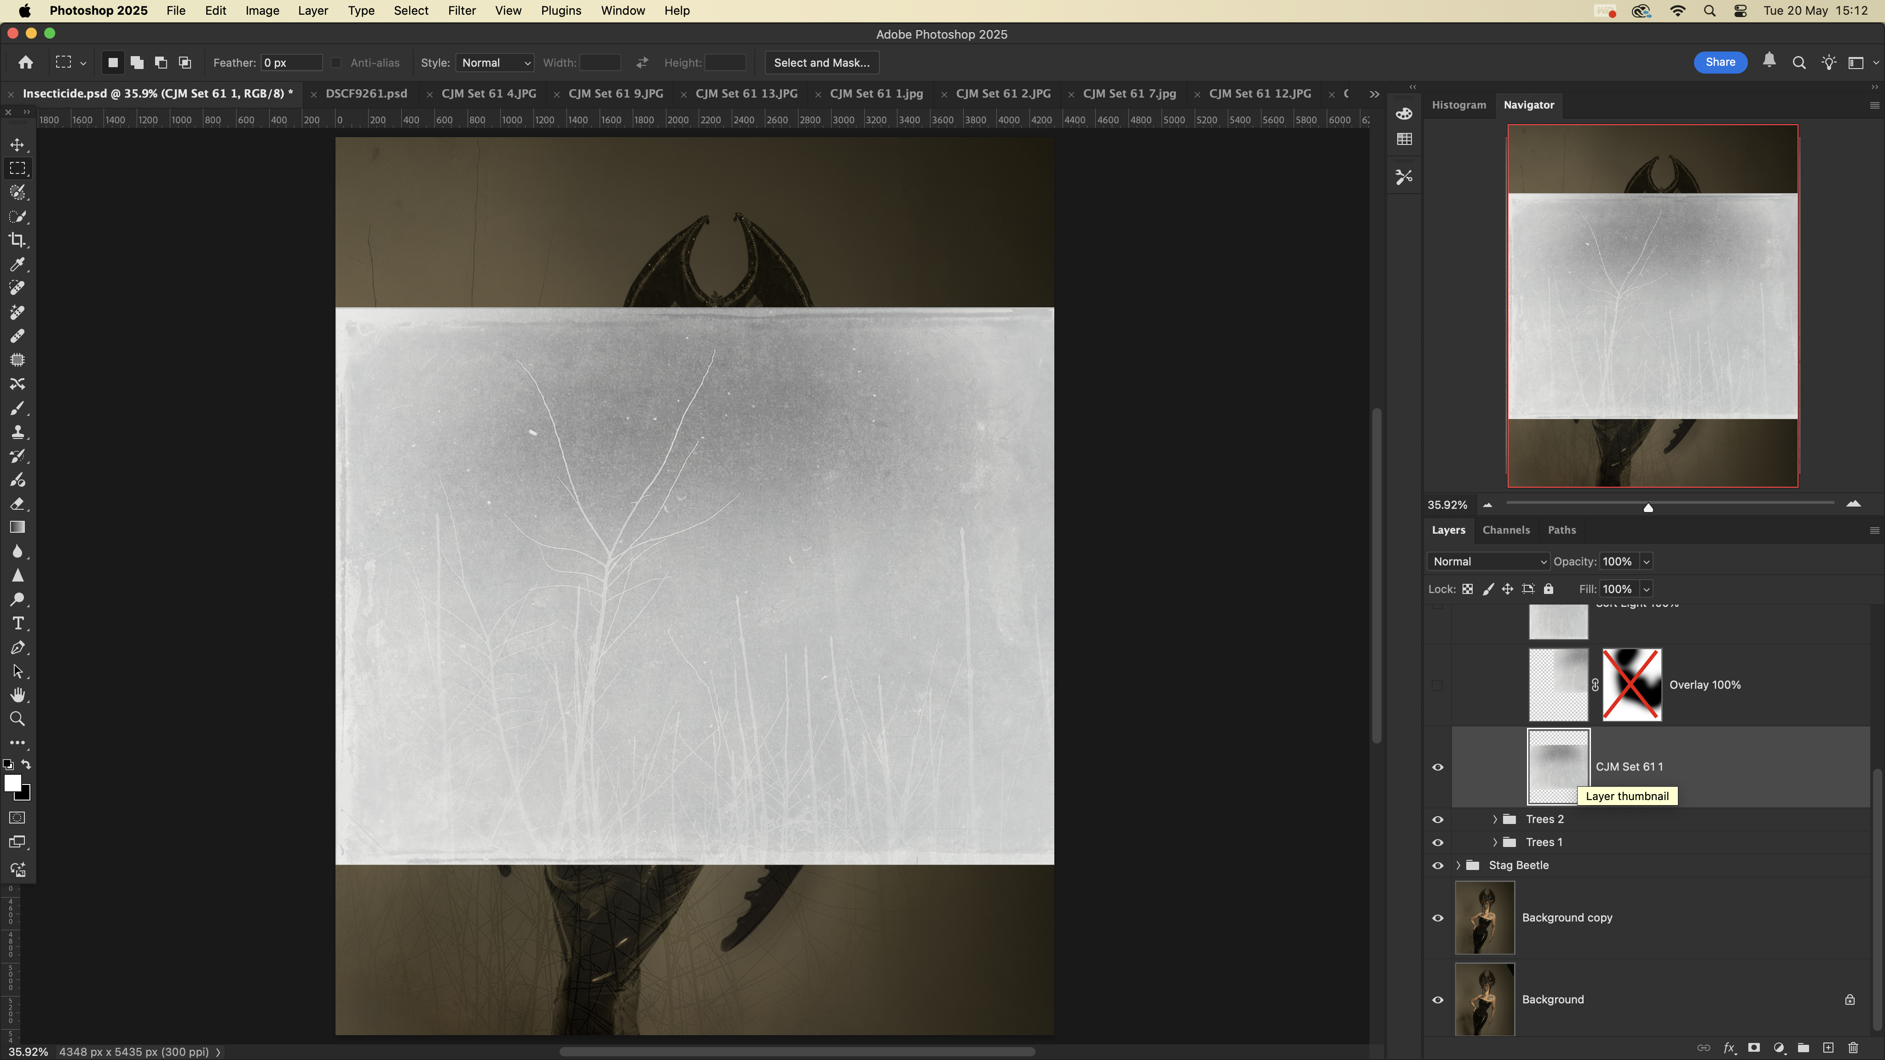Open the macOS Control Center
This screenshot has height=1060, width=1885.
click(1741, 10)
